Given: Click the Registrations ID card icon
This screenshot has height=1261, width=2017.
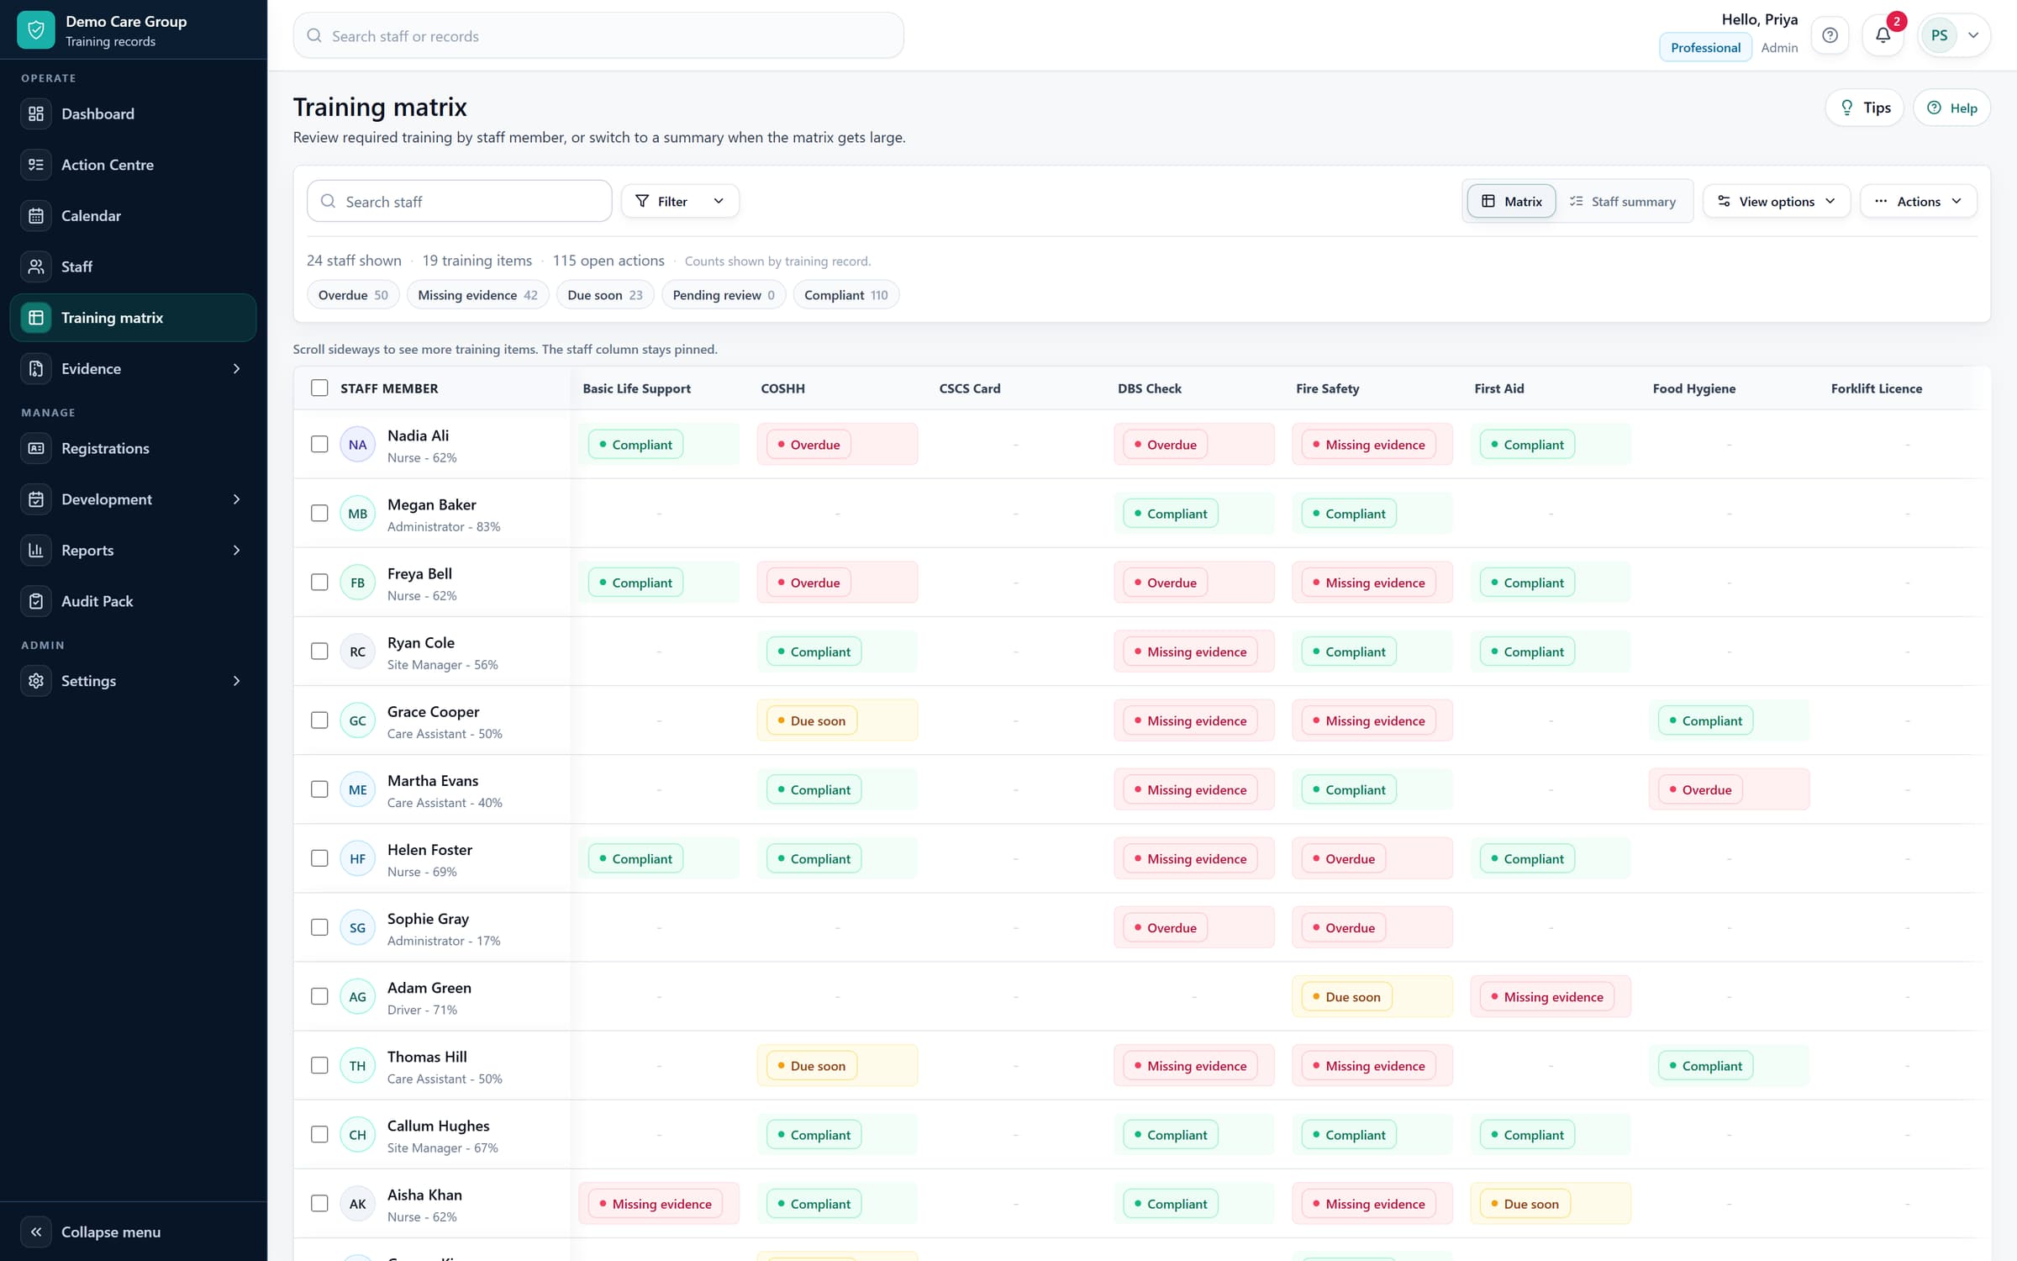Looking at the screenshot, I should coord(36,448).
